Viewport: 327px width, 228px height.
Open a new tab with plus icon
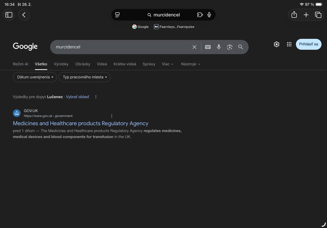coord(306,15)
